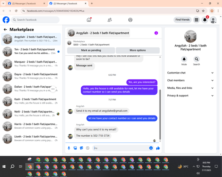Viewport: 222px width, 177px height.
Task: Open the emoji picker
Action: click(151, 148)
